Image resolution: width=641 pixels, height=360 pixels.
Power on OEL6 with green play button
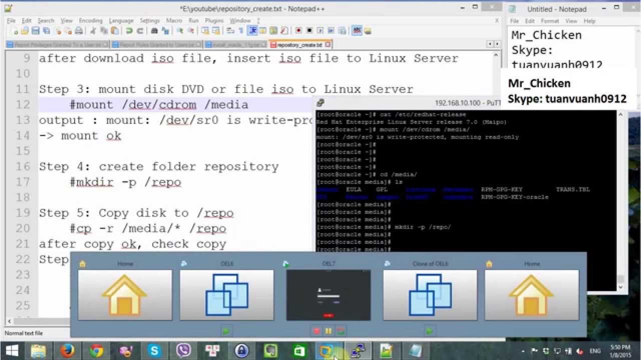(226, 330)
